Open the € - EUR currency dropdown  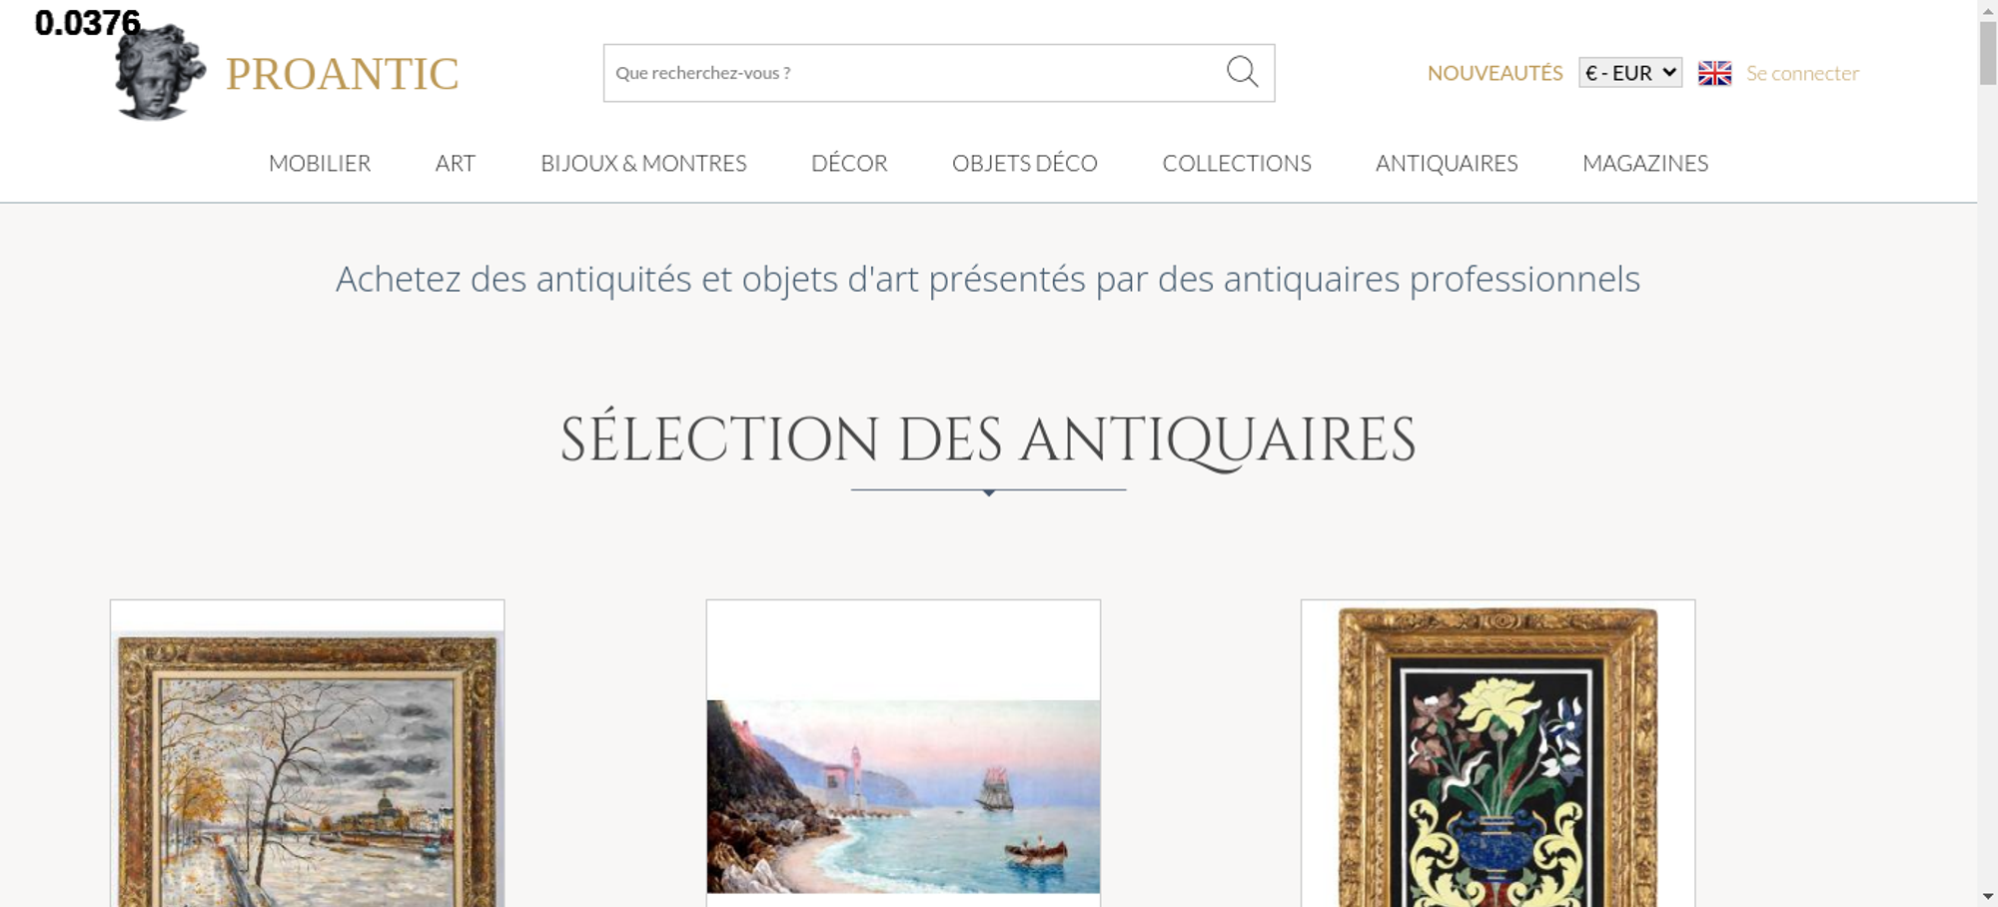(x=1630, y=73)
